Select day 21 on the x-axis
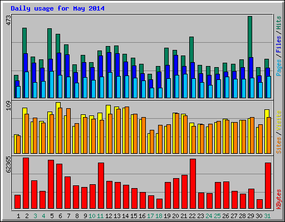This screenshot has height=222, width=285. click(184, 216)
